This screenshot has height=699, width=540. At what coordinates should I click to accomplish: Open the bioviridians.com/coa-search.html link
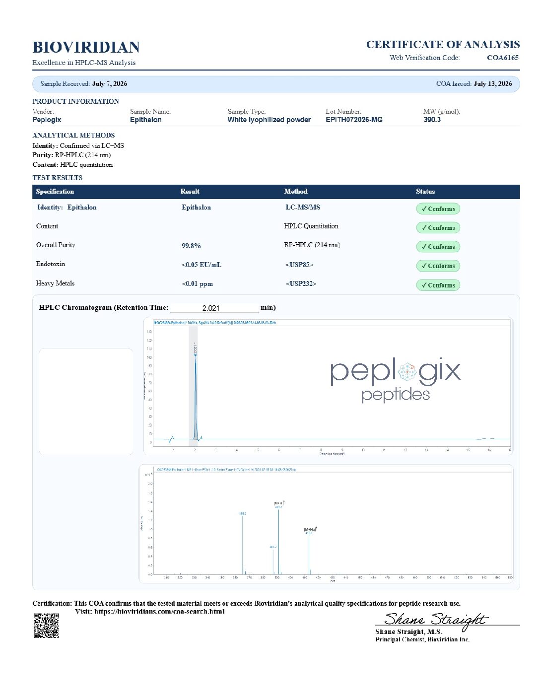pos(159,612)
